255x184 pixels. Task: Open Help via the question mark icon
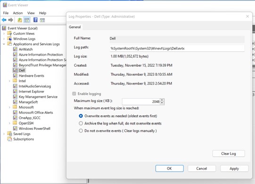[x=35, y=20]
